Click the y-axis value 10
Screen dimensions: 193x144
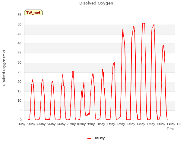19,101
